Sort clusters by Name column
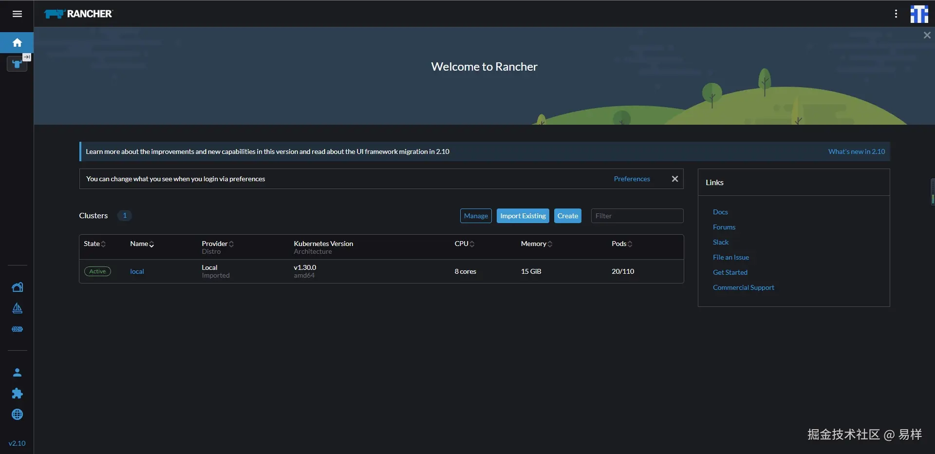Screen dimensions: 935x454 click(142, 244)
